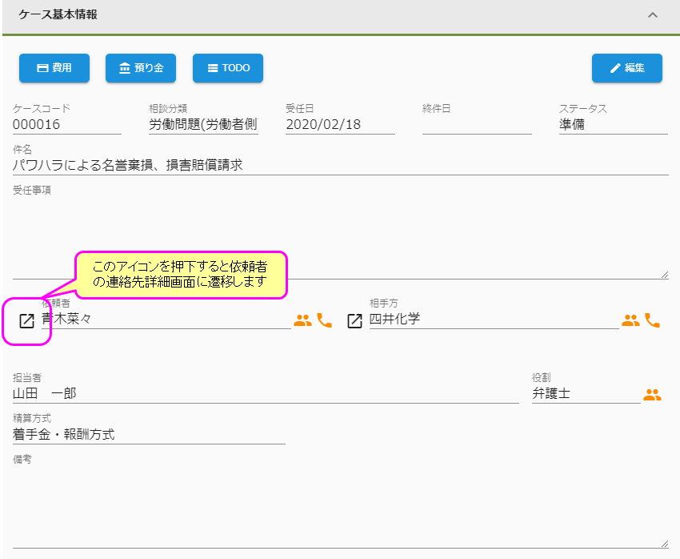The height and width of the screenshot is (559, 680).
Task: Open the TODO list
Action: click(x=227, y=68)
